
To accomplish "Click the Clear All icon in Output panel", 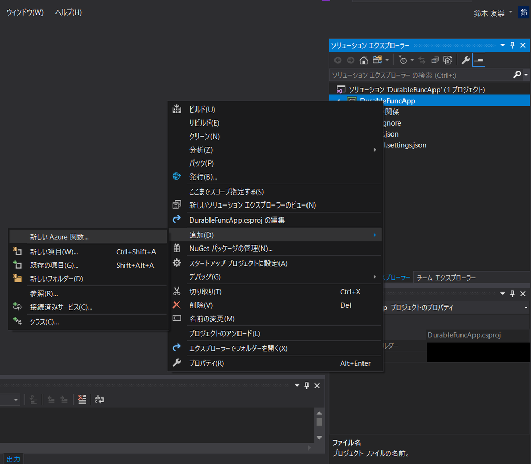I will click(82, 399).
